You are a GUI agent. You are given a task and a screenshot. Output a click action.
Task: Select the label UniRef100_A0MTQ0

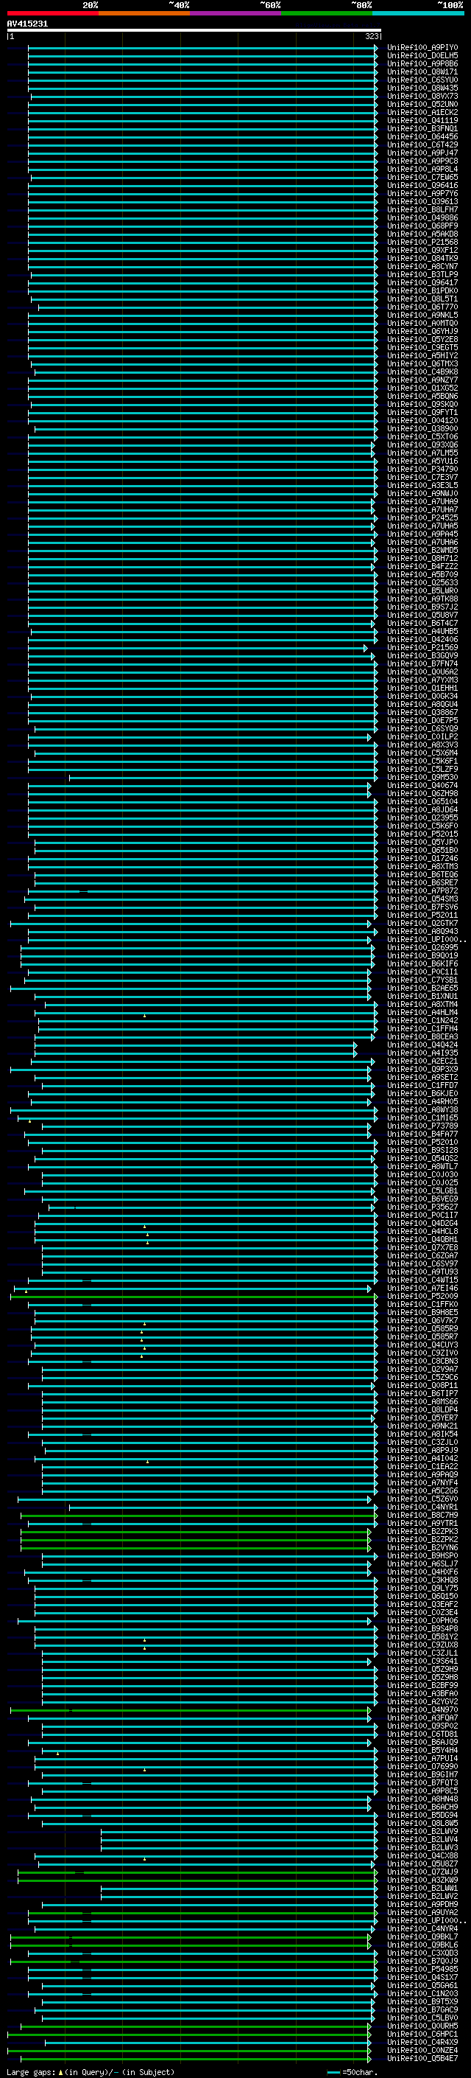point(422,324)
